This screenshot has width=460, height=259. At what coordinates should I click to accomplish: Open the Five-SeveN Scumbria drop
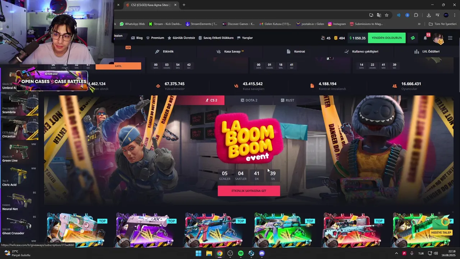click(19, 104)
